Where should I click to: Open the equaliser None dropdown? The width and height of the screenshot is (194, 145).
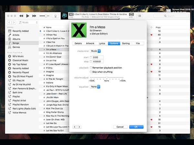(x=95, y=87)
